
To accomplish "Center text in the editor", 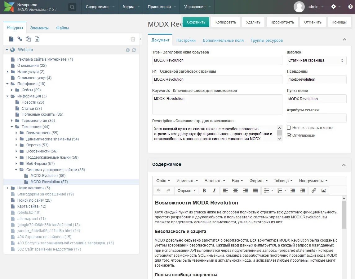I will tap(235, 191).
